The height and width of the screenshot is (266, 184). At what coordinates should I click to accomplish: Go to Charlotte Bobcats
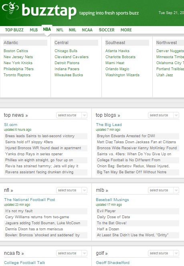(x=121, y=57)
